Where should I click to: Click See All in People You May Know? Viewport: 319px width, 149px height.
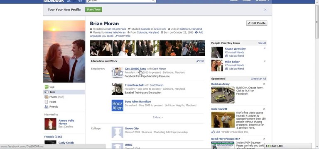click(x=262, y=43)
